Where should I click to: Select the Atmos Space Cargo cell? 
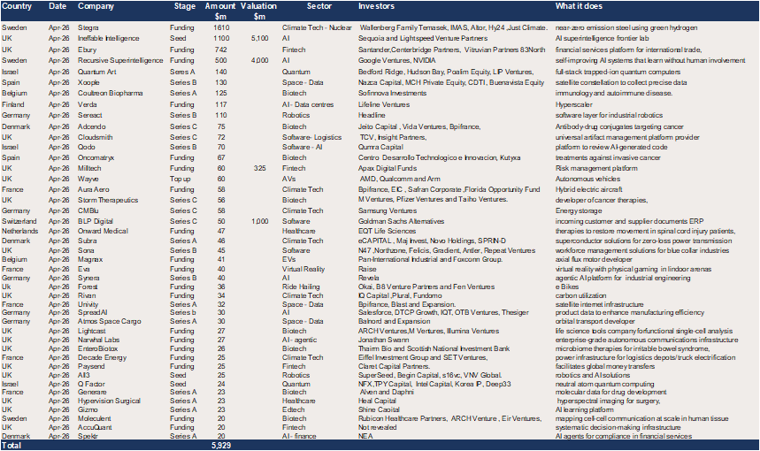click(110, 321)
